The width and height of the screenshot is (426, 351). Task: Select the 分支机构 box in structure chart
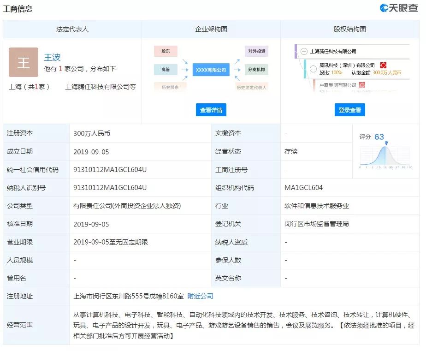(256, 70)
